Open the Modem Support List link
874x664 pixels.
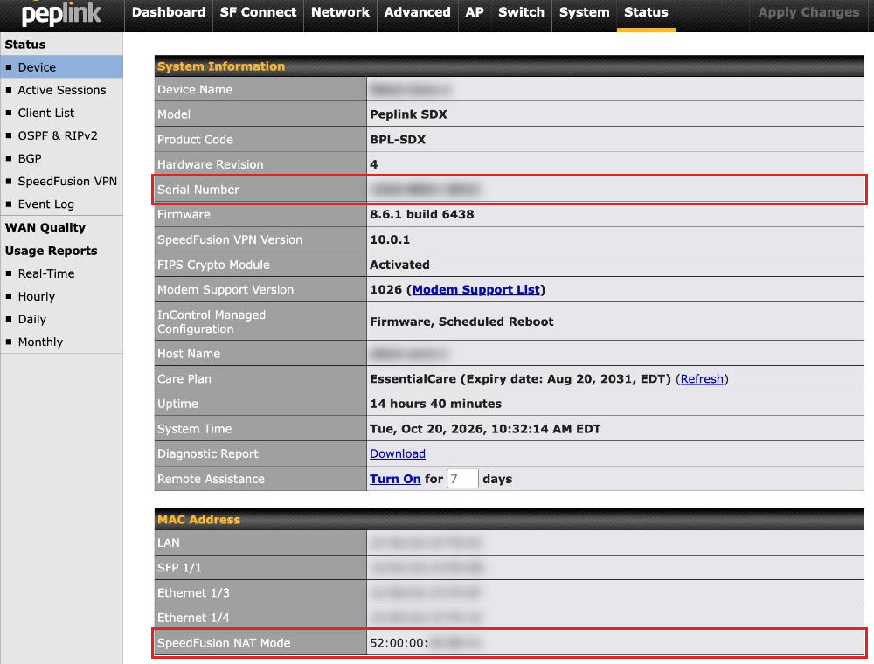coord(476,290)
